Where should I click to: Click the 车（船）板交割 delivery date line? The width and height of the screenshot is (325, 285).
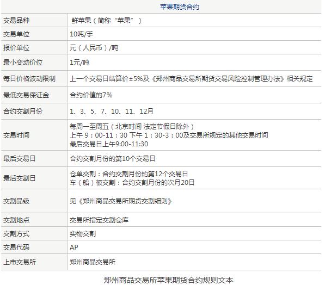[x=132, y=182]
